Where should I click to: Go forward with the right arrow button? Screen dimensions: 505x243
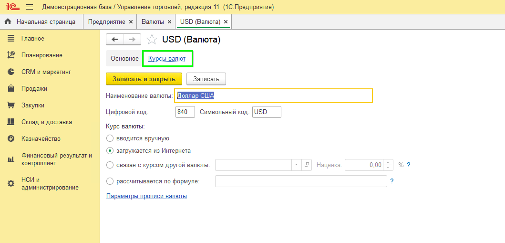132,39
